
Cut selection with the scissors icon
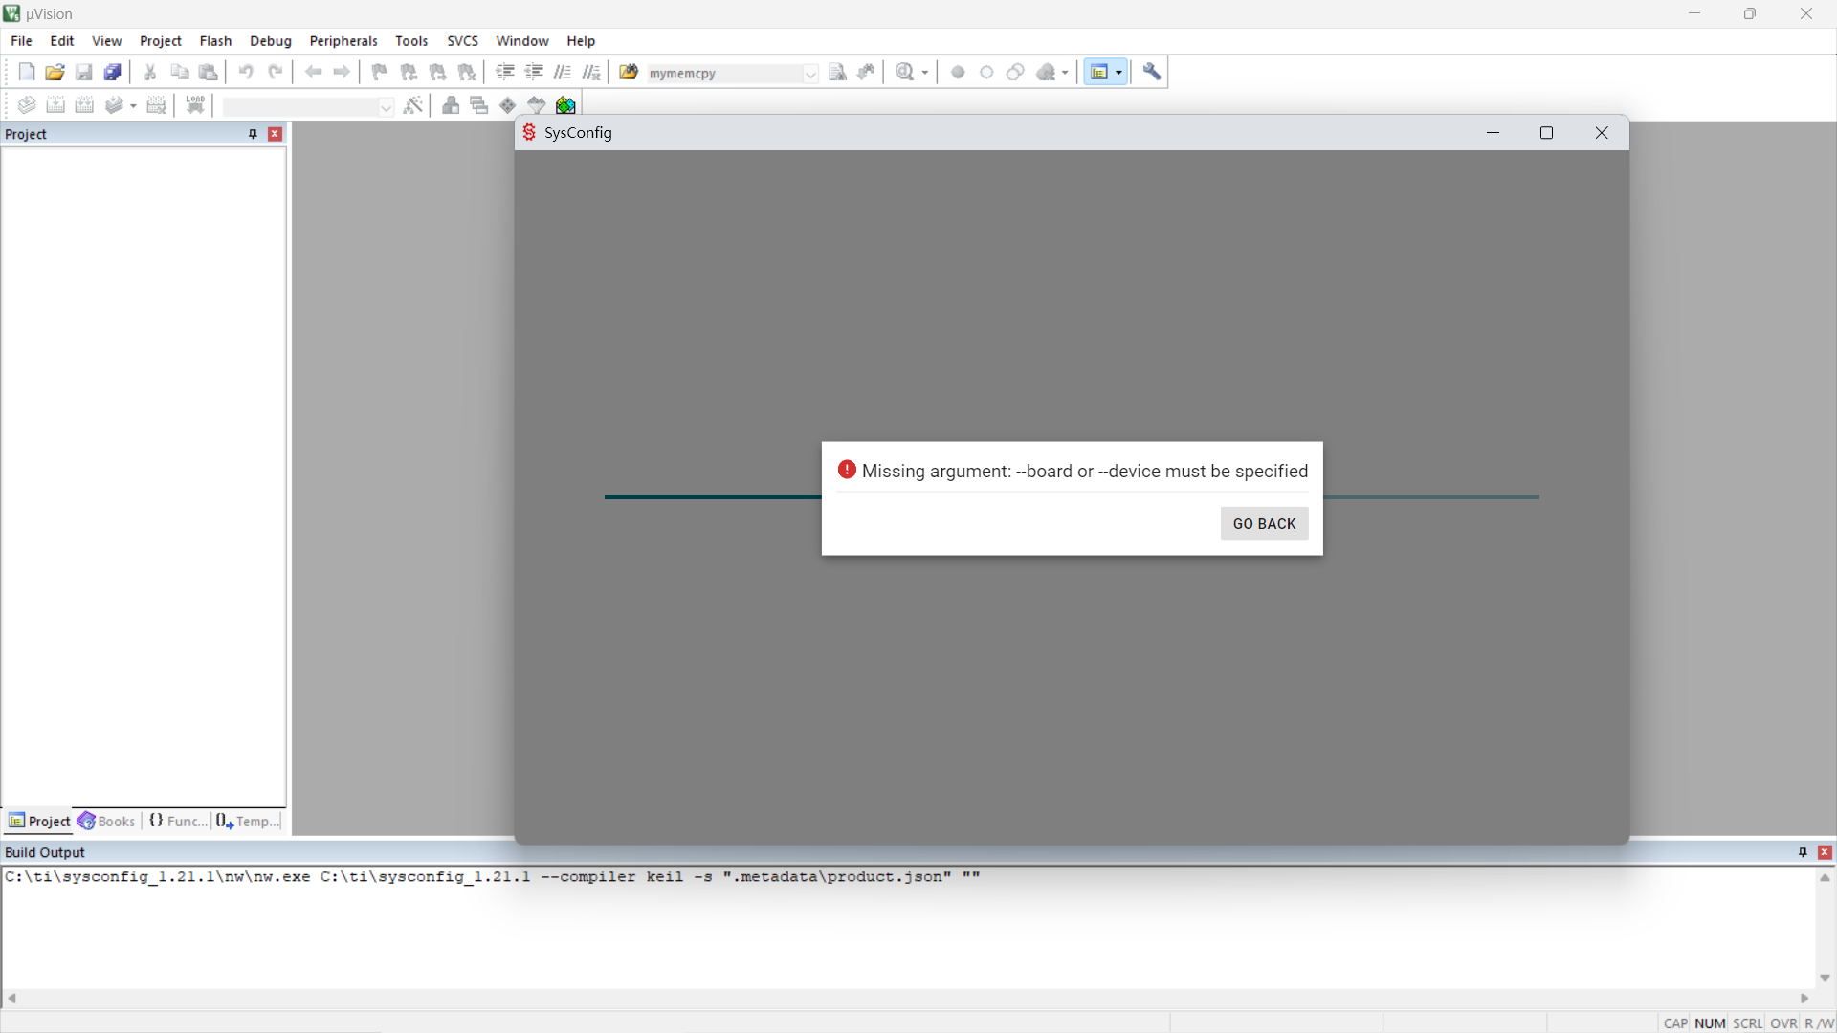click(150, 72)
